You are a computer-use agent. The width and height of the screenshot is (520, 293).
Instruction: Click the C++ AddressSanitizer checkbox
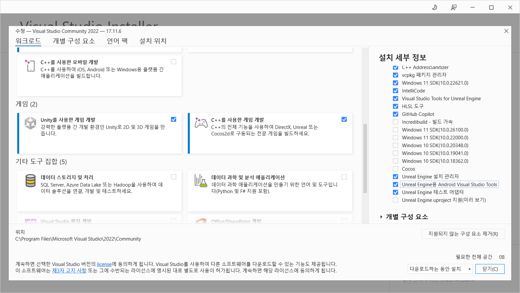[x=396, y=67]
